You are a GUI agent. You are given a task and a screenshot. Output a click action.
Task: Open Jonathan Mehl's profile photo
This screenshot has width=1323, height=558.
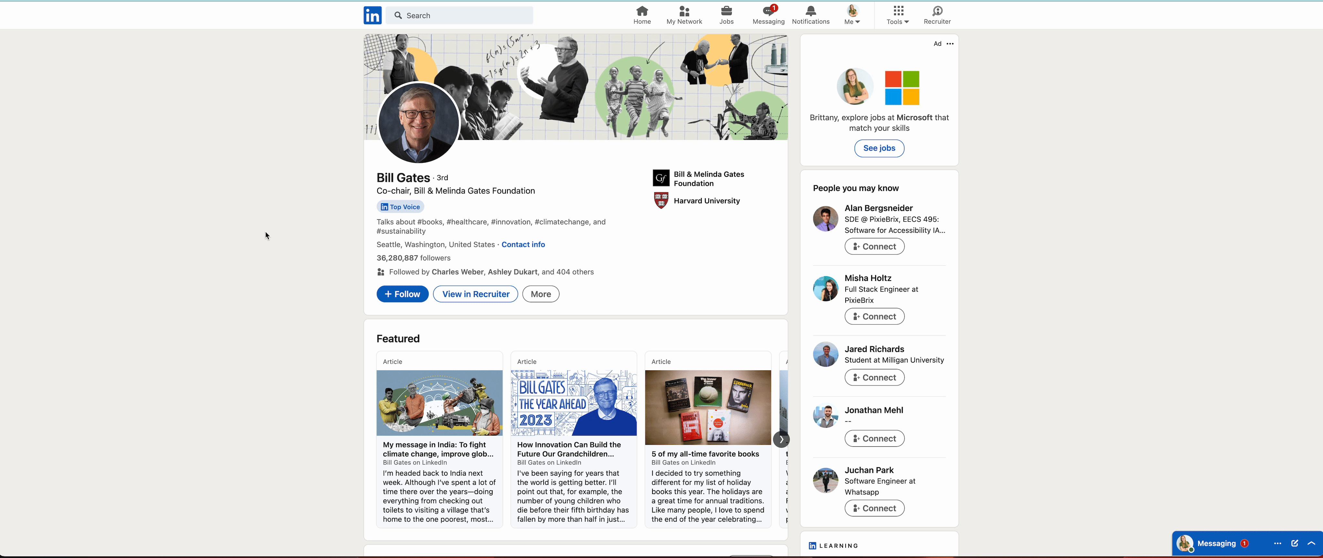825,415
